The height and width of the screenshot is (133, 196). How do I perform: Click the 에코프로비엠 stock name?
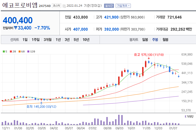tap(20, 5)
